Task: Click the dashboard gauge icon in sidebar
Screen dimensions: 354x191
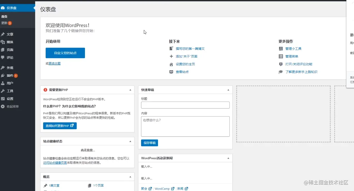Action: (3, 8)
